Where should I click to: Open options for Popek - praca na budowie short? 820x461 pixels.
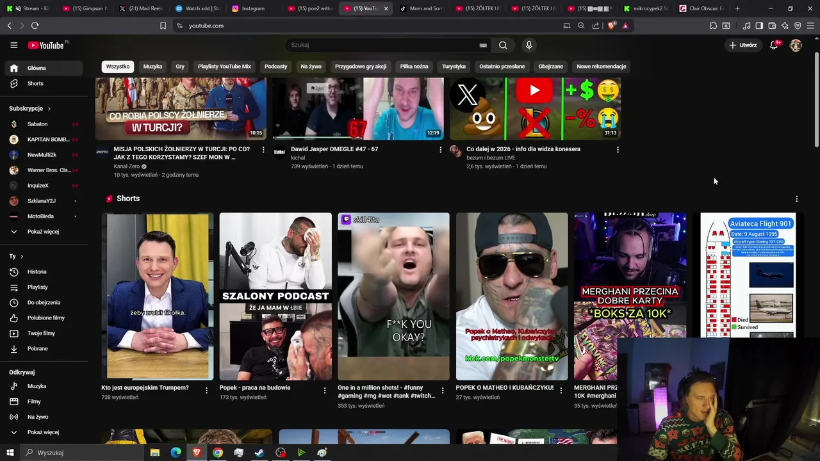pyautogui.click(x=325, y=390)
